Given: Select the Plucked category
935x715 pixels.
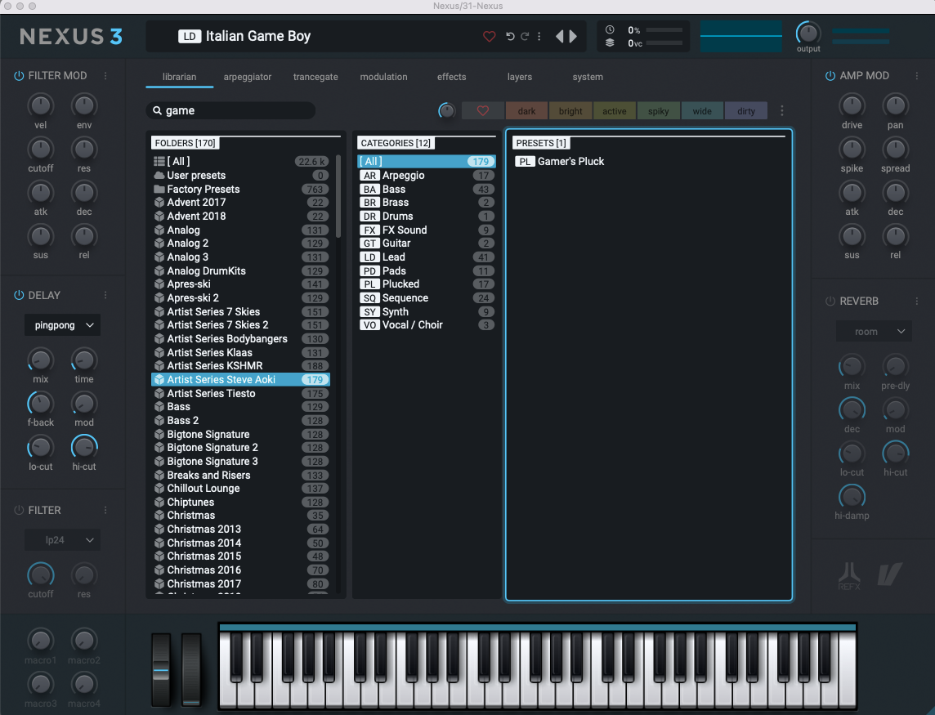Looking at the screenshot, I should point(427,284).
